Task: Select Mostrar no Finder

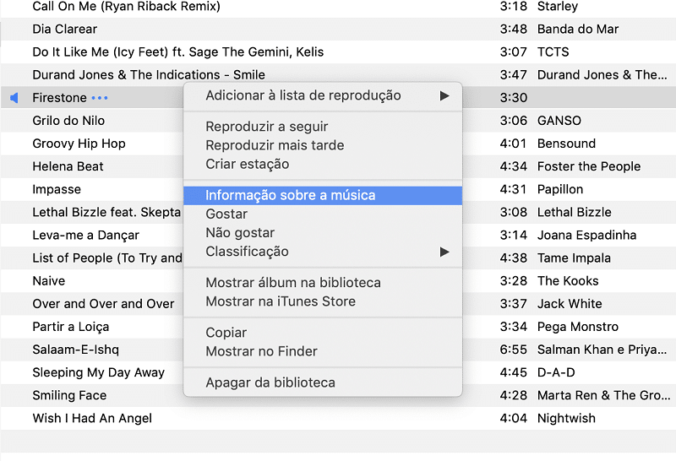Action: pyautogui.click(x=262, y=351)
